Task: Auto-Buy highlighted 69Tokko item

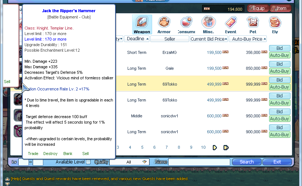Action: click(279, 87)
